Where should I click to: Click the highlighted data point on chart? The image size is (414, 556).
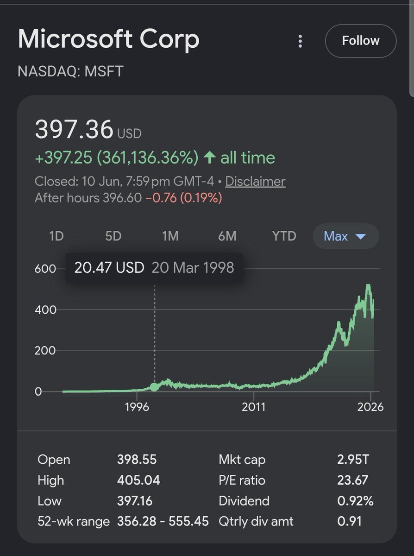pyautogui.click(x=154, y=387)
